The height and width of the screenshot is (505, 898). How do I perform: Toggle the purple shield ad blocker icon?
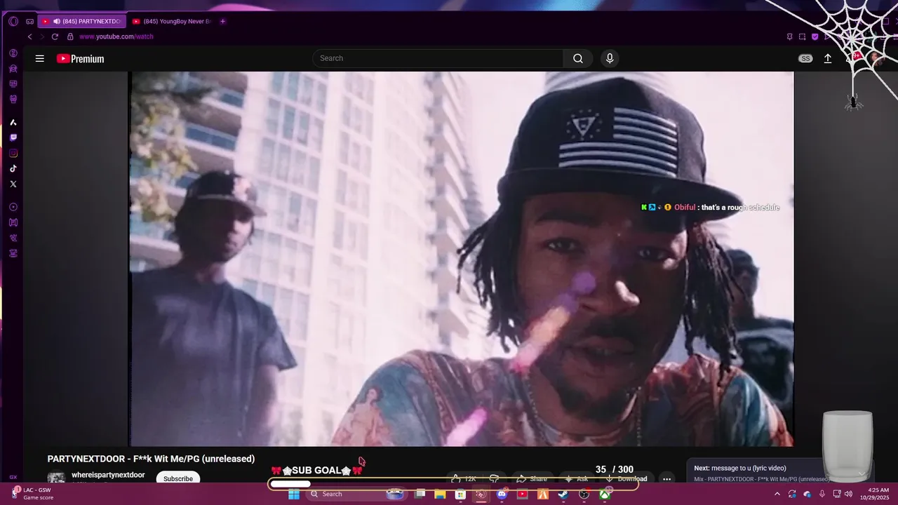pos(815,36)
